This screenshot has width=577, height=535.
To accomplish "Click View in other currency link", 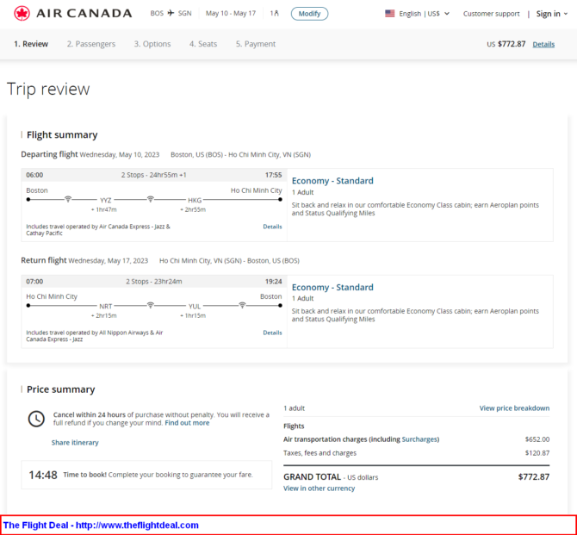I will point(319,488).
